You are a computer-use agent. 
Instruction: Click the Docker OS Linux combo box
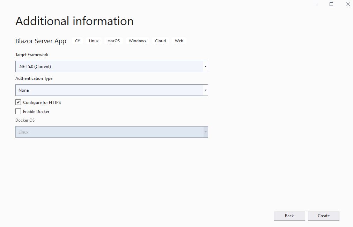pyautogui.click(x=112, y=132)
